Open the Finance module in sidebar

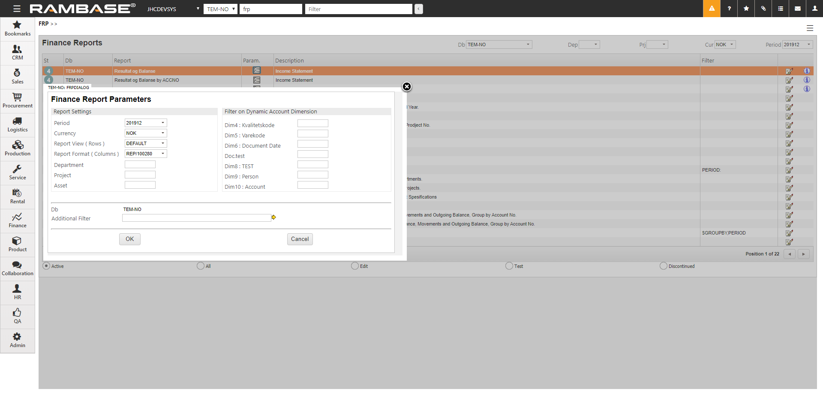(x=18, y=220)
